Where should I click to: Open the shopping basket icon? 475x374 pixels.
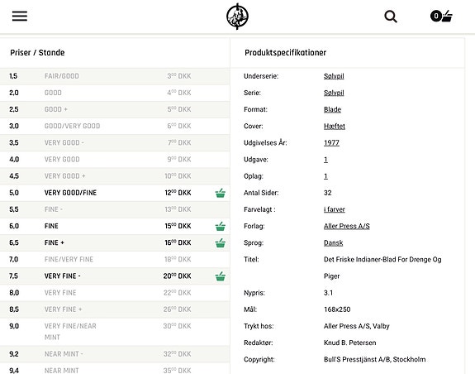click(441, 16)
